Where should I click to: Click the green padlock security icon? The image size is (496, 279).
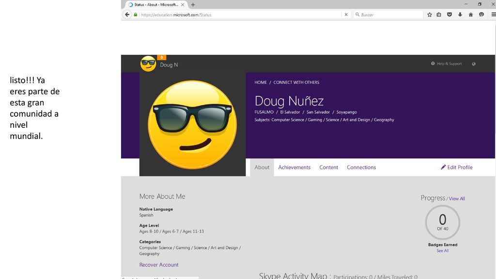point(136,15)
